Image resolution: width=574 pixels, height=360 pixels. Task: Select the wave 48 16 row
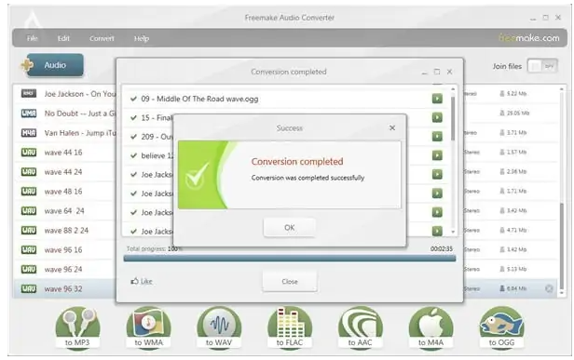coord(64,191)
